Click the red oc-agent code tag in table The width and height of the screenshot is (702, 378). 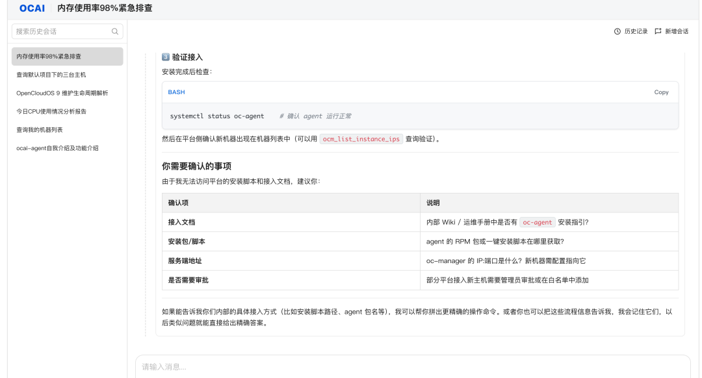point(538,222)
